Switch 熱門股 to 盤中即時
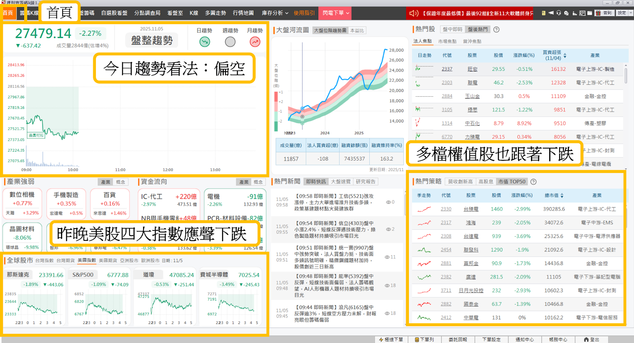Screen dimensions: 634x343 pyautogui.click(x=453, y=29)
